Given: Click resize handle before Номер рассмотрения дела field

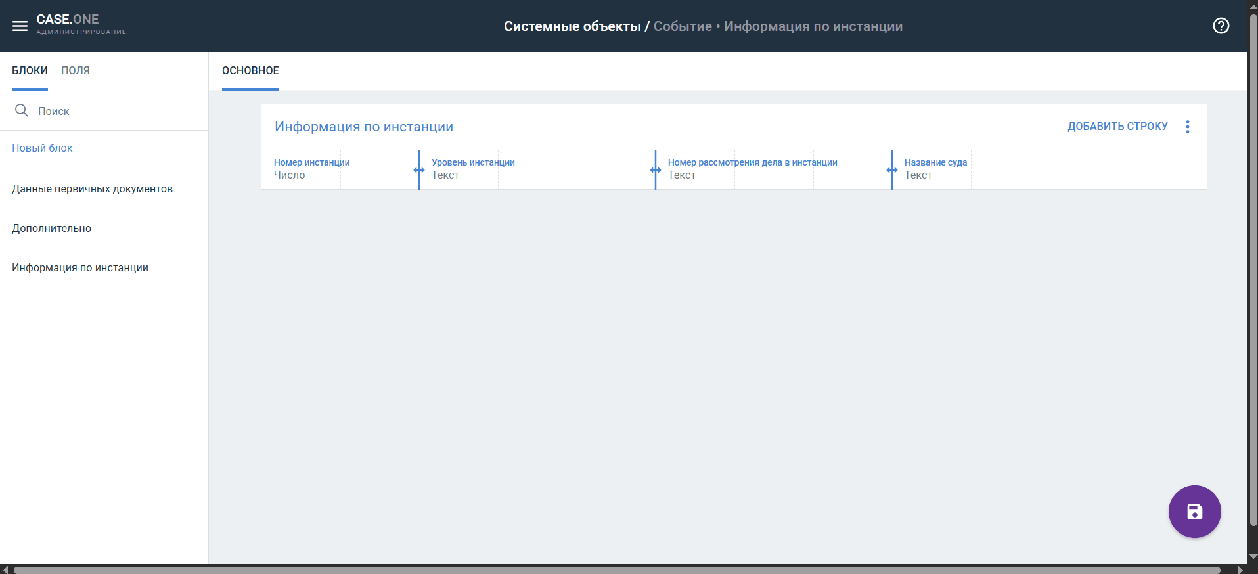Looking at the screenshot, I should [x=656, y=170].
